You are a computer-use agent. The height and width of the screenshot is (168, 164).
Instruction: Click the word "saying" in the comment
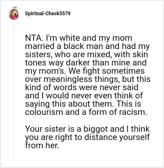(37, 104)
